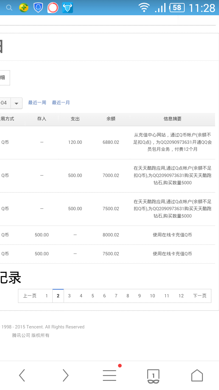
Task: Open page 1 of records
Action: (47, 296)
